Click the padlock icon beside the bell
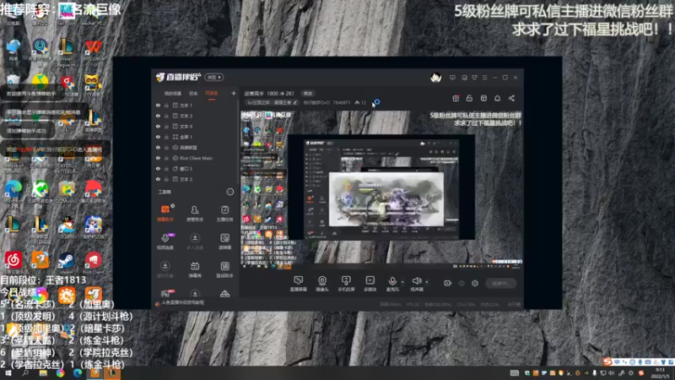Viewport: 675px width, 380px height. click(469, 98)
